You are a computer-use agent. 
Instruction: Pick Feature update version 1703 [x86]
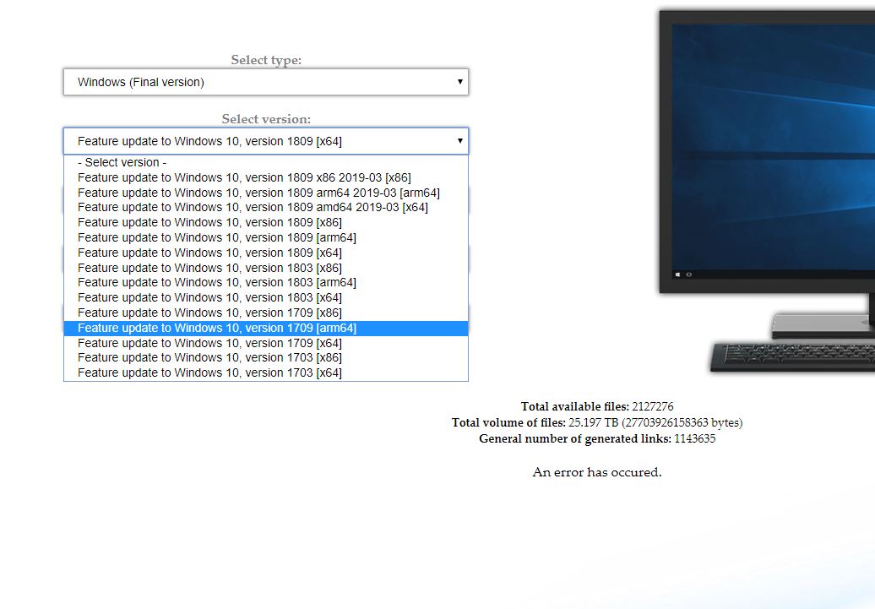[x=265, y=358]
